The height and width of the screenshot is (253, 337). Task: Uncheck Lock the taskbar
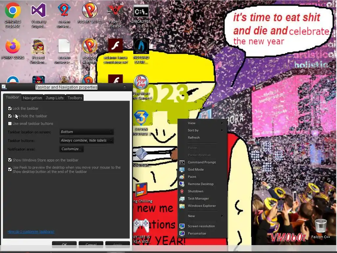pos(10,108)
